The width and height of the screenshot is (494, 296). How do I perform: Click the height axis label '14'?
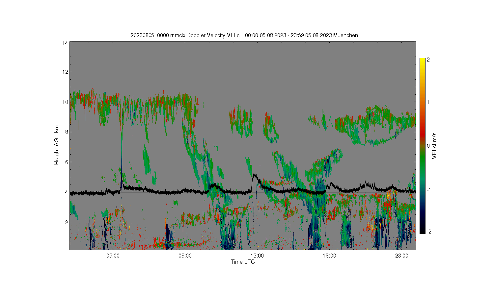(x=65, y=43)
